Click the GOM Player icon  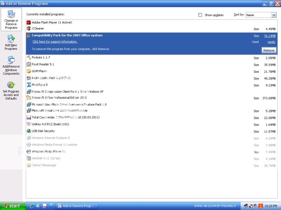tap(29, 71)
